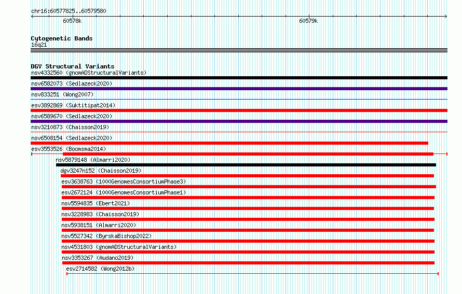This screenshot has width=462, height=294.
Task: Click the 60578k ruler tick label
Action: pyautogui.click(x=72, y=21)
